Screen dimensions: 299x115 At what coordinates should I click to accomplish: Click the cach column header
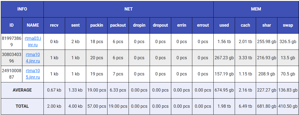coord(245,25)
